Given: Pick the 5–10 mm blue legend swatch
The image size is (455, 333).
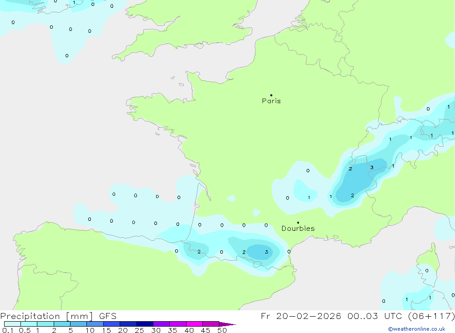Looking at the screenshot, I should (79, 324).
